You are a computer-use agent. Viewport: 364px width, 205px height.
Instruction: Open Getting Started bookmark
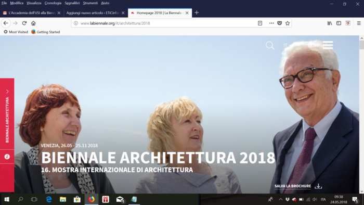tap(46, 32)
